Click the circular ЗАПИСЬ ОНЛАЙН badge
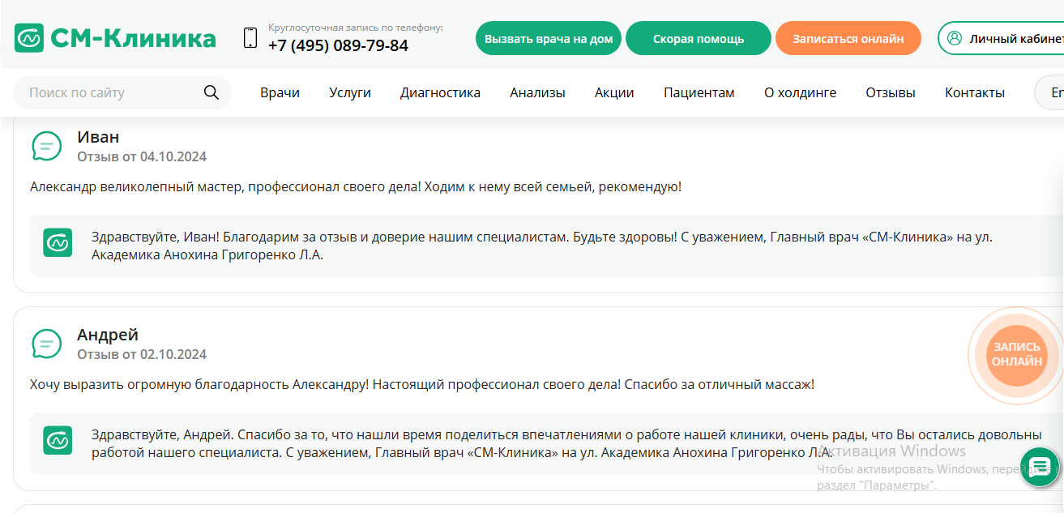Screen dimensions: 1064x513 pyautogui.click(x=1015, y=354)
